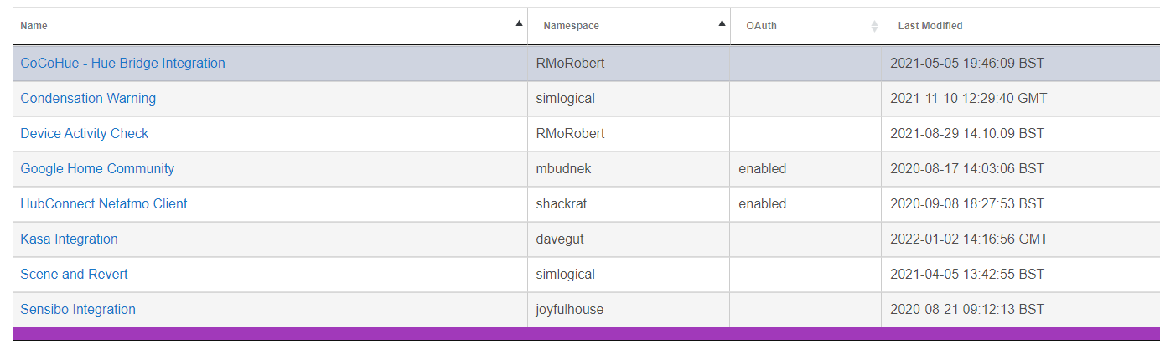Click the Name column's sort arrow icon
Image resolution: width=1160 pixels, height=350 pixels.
pos(519,23)
